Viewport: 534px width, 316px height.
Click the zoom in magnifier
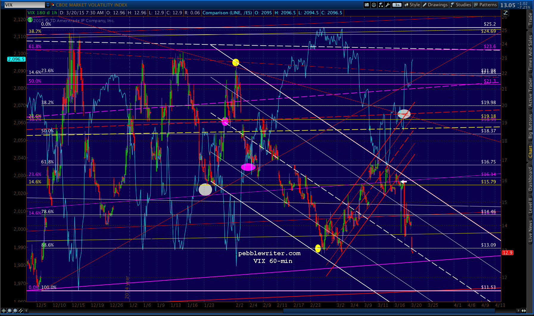tap(10, 311)
